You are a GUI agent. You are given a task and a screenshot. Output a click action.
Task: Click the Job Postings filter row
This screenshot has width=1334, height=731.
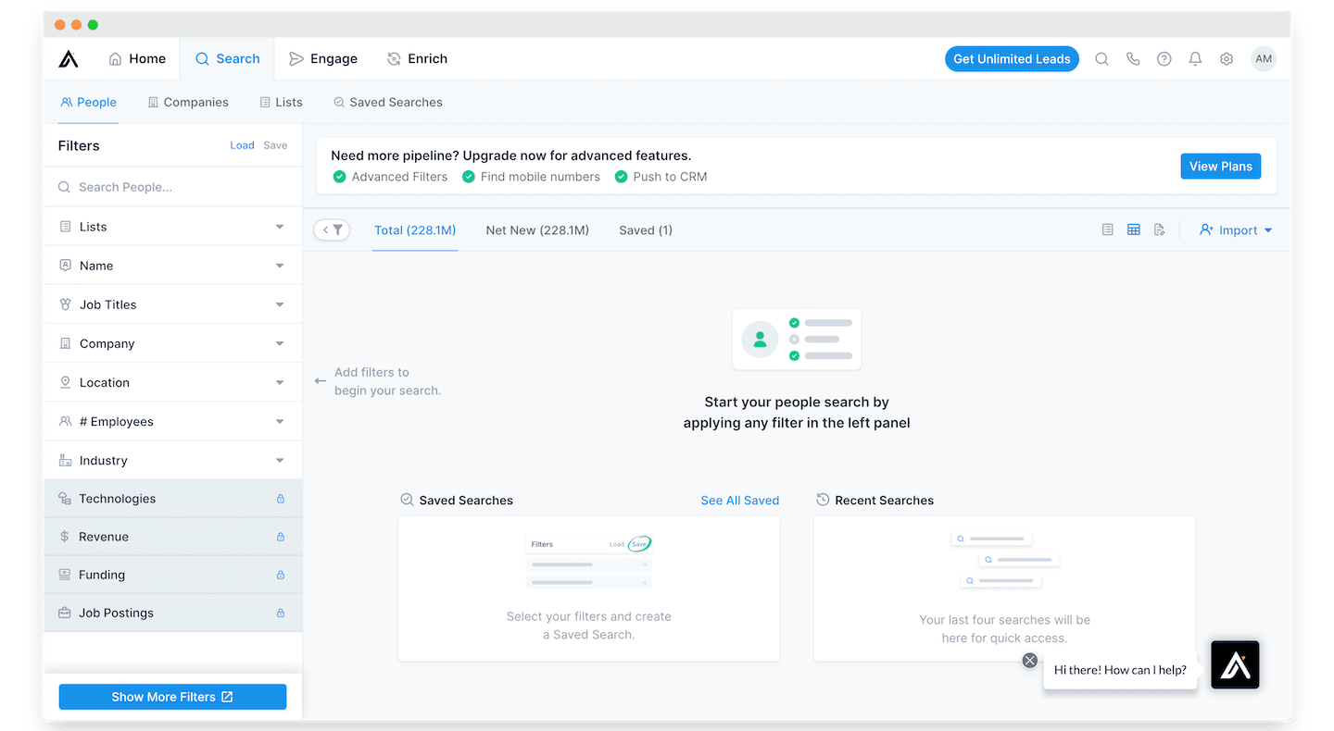(x=173, y=613)
